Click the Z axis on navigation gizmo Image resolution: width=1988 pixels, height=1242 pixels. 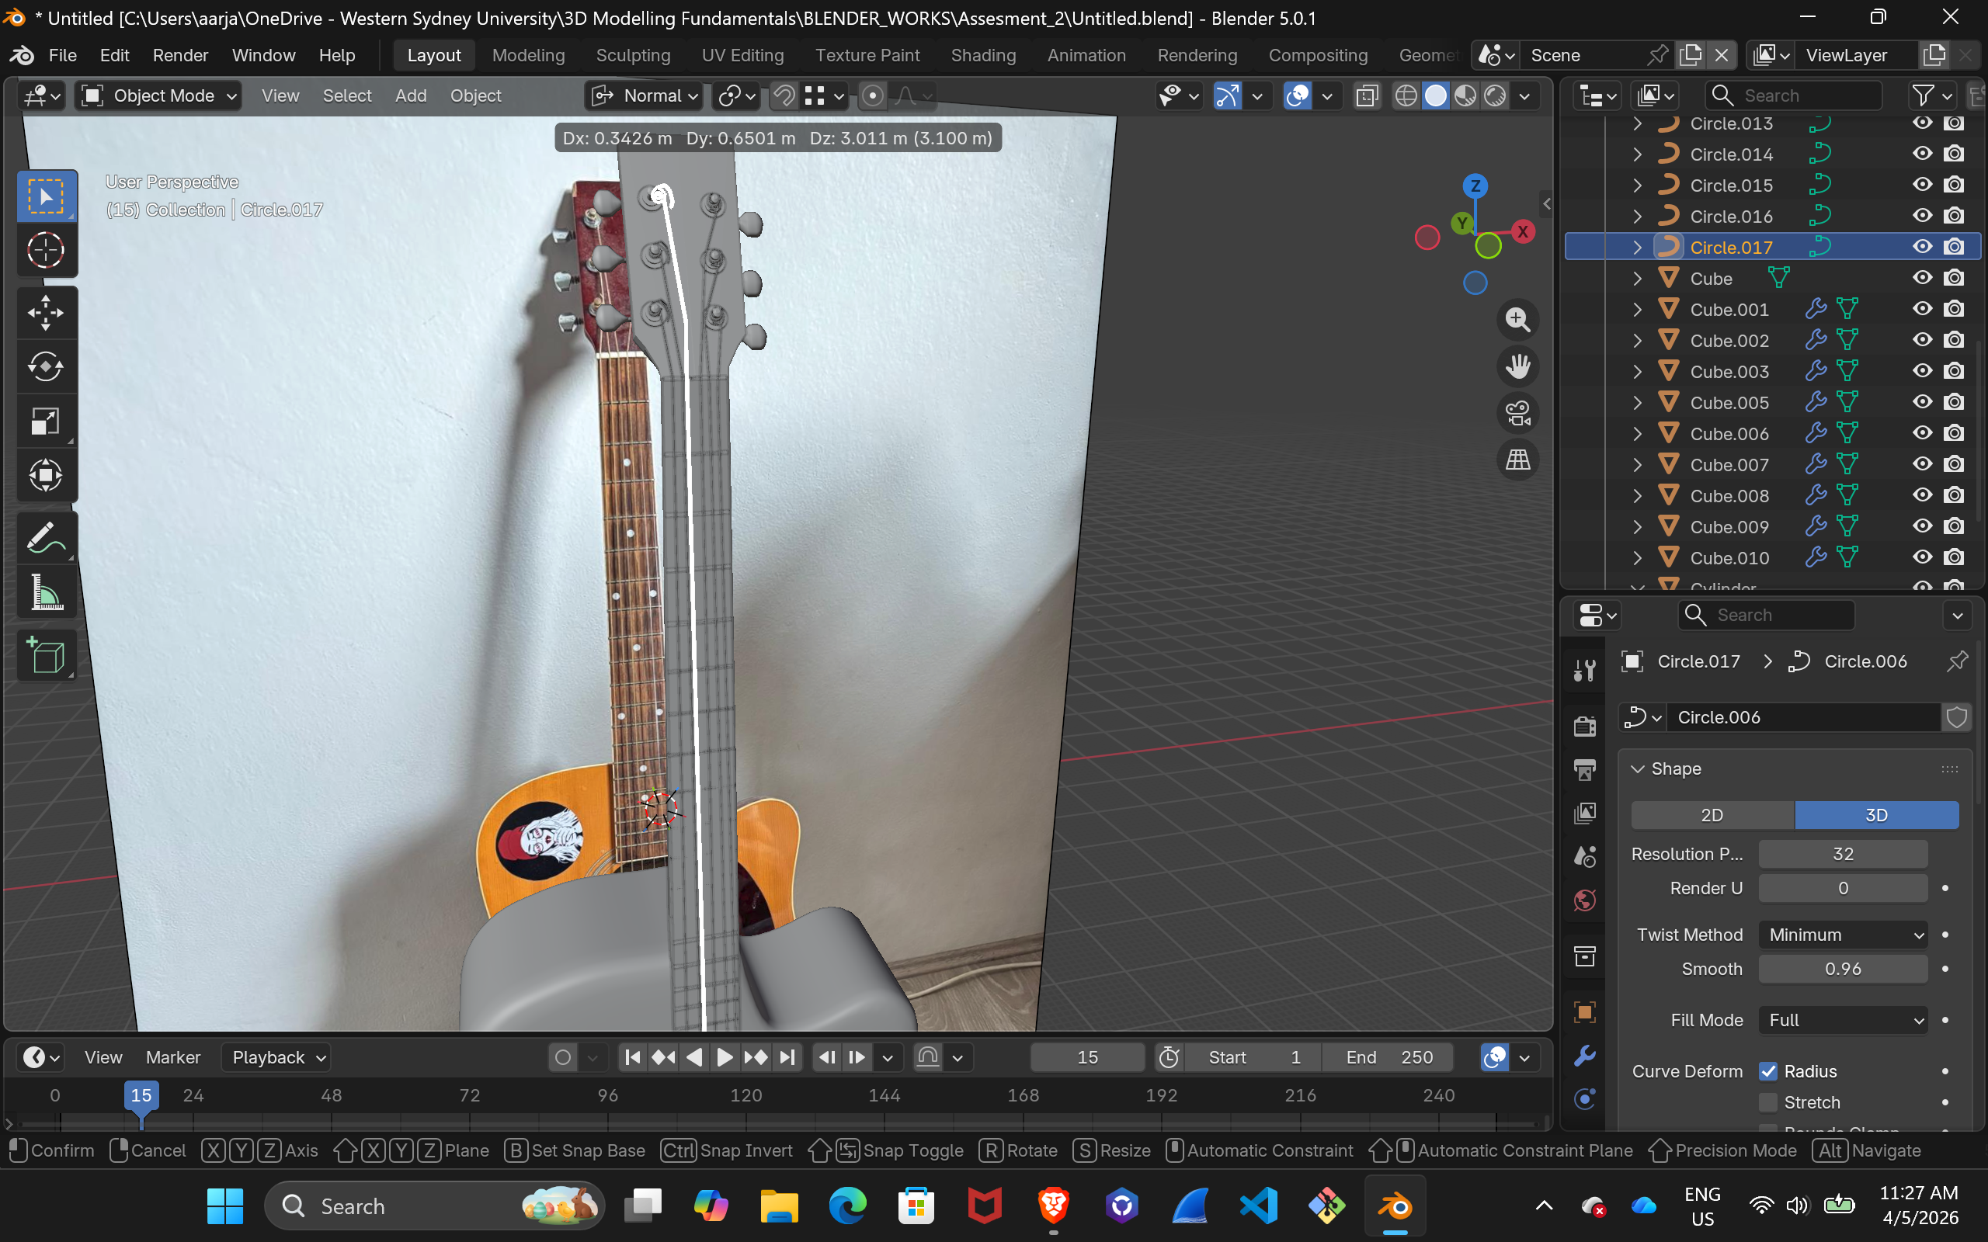1475,186
